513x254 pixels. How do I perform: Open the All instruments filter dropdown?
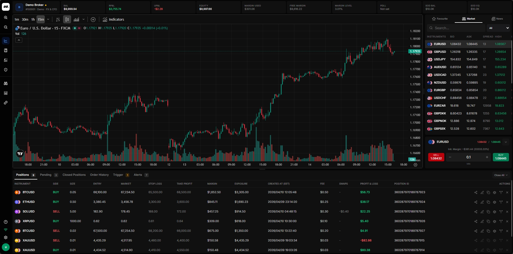pos(499,28)
